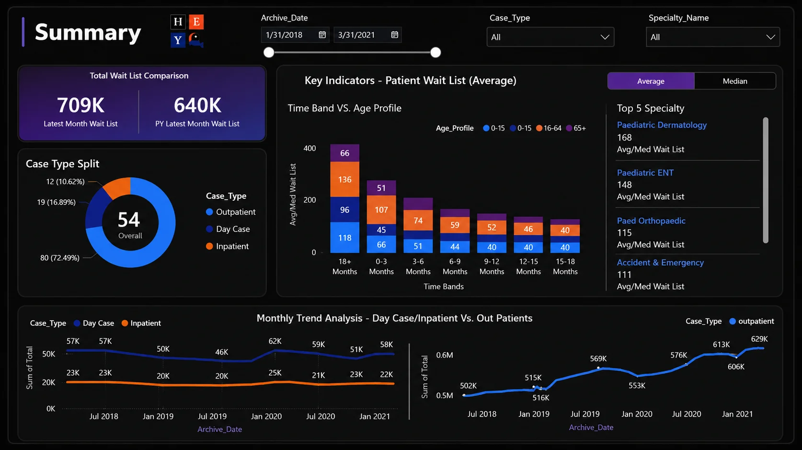802x450 pixels.
Task: Click the H logo tile
Action: pos(178,22)
